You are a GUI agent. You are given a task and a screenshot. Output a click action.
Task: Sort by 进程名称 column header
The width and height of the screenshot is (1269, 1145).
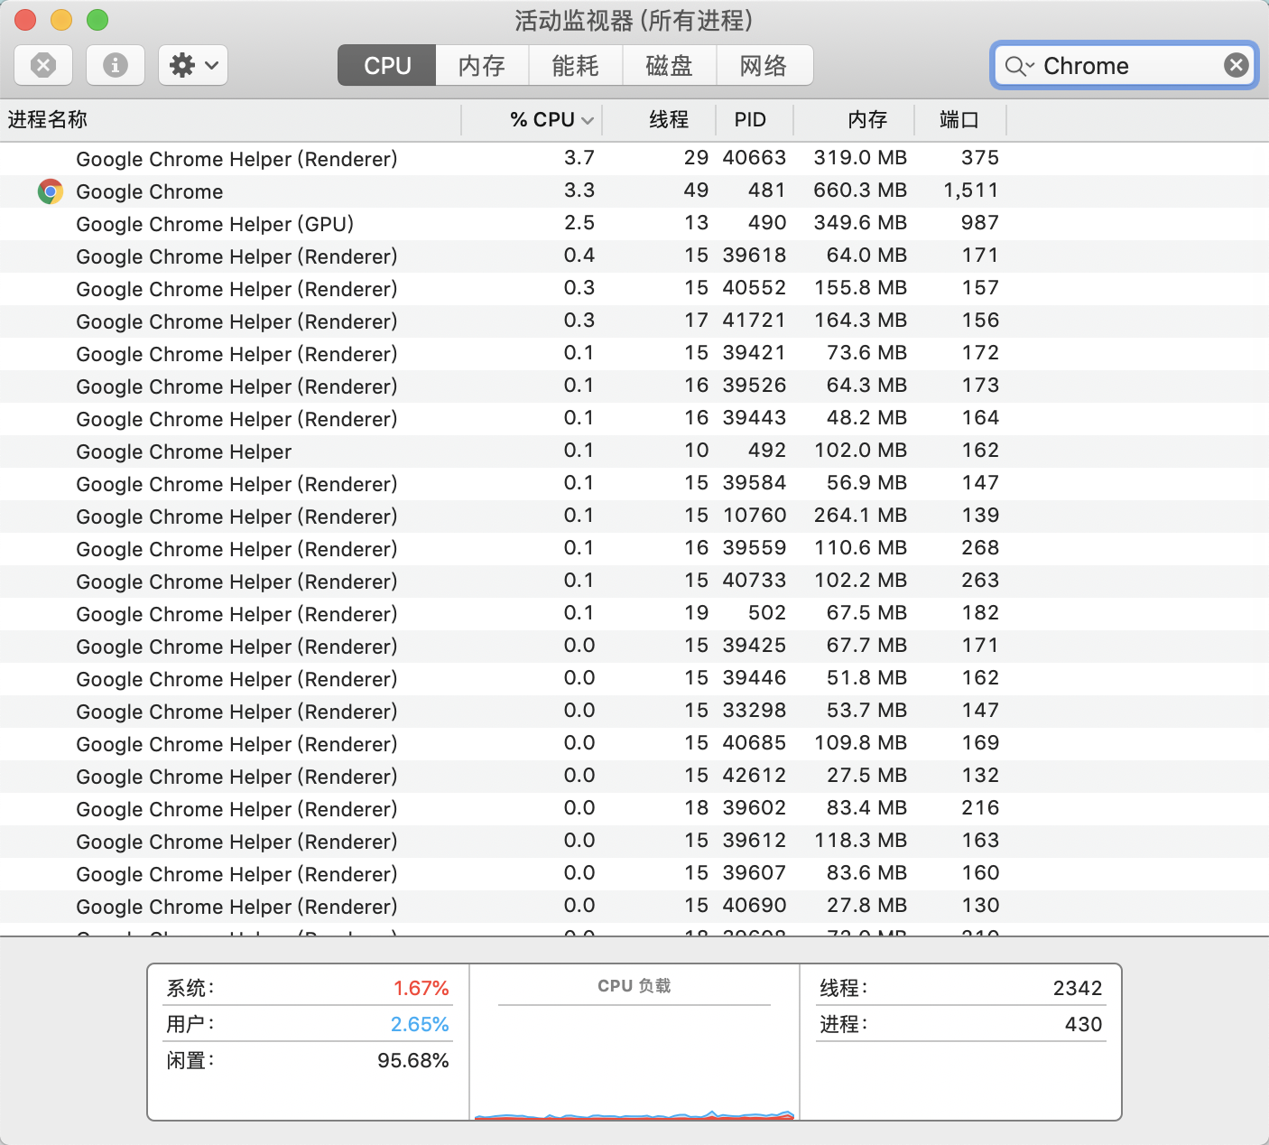tap(230, 119)
